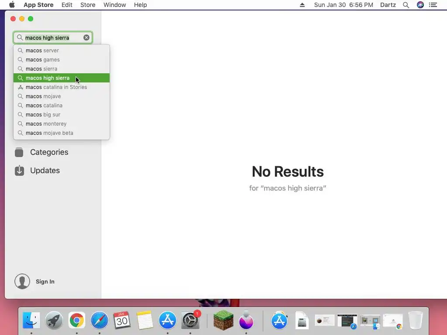
Task: Click the magnifier icon in the search field
Action: tap(20, 38)
